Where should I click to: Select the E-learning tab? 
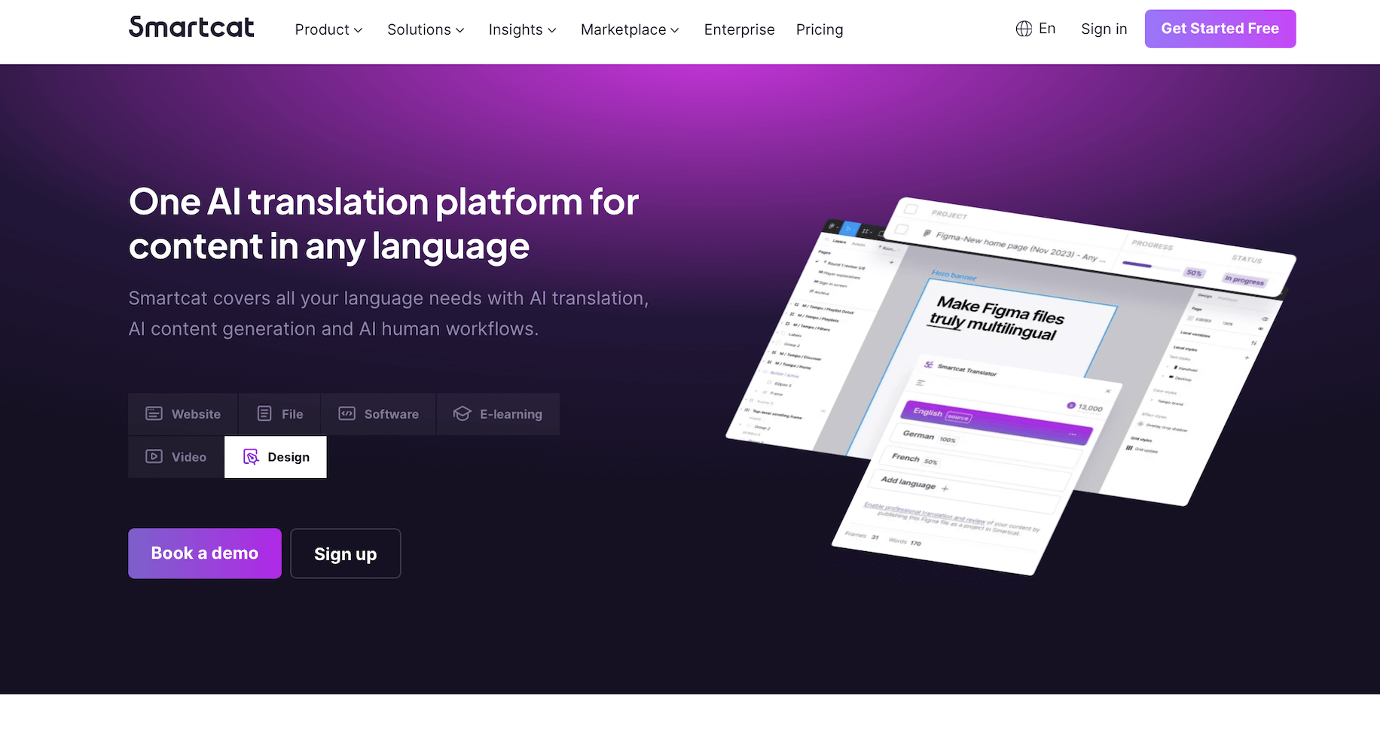[x=498, y=414]
